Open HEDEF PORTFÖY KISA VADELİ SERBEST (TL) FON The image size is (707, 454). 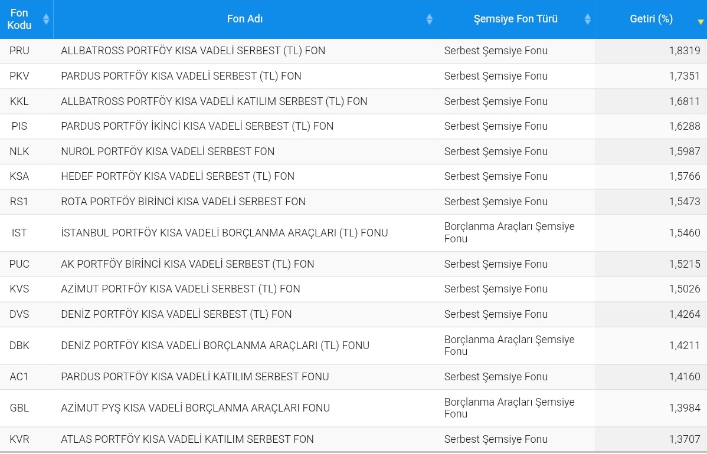(178, 176)
